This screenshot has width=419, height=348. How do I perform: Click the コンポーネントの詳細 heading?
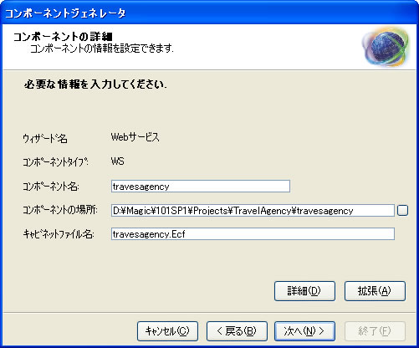pos(64,37)
